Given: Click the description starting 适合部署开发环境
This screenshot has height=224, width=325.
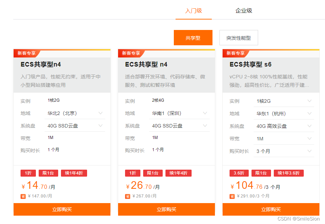Looking at the screenshot, I should [165, 81].
